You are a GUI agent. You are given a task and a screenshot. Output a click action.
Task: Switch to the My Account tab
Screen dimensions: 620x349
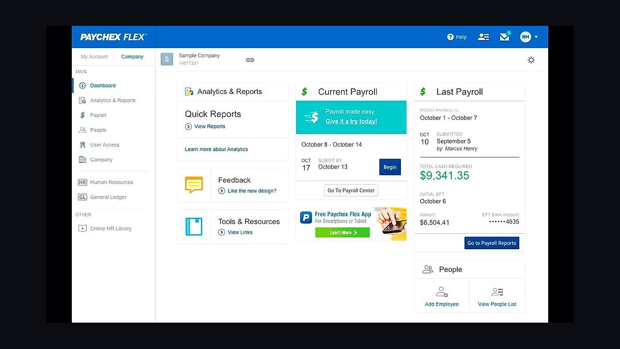(x=95, y=57)
